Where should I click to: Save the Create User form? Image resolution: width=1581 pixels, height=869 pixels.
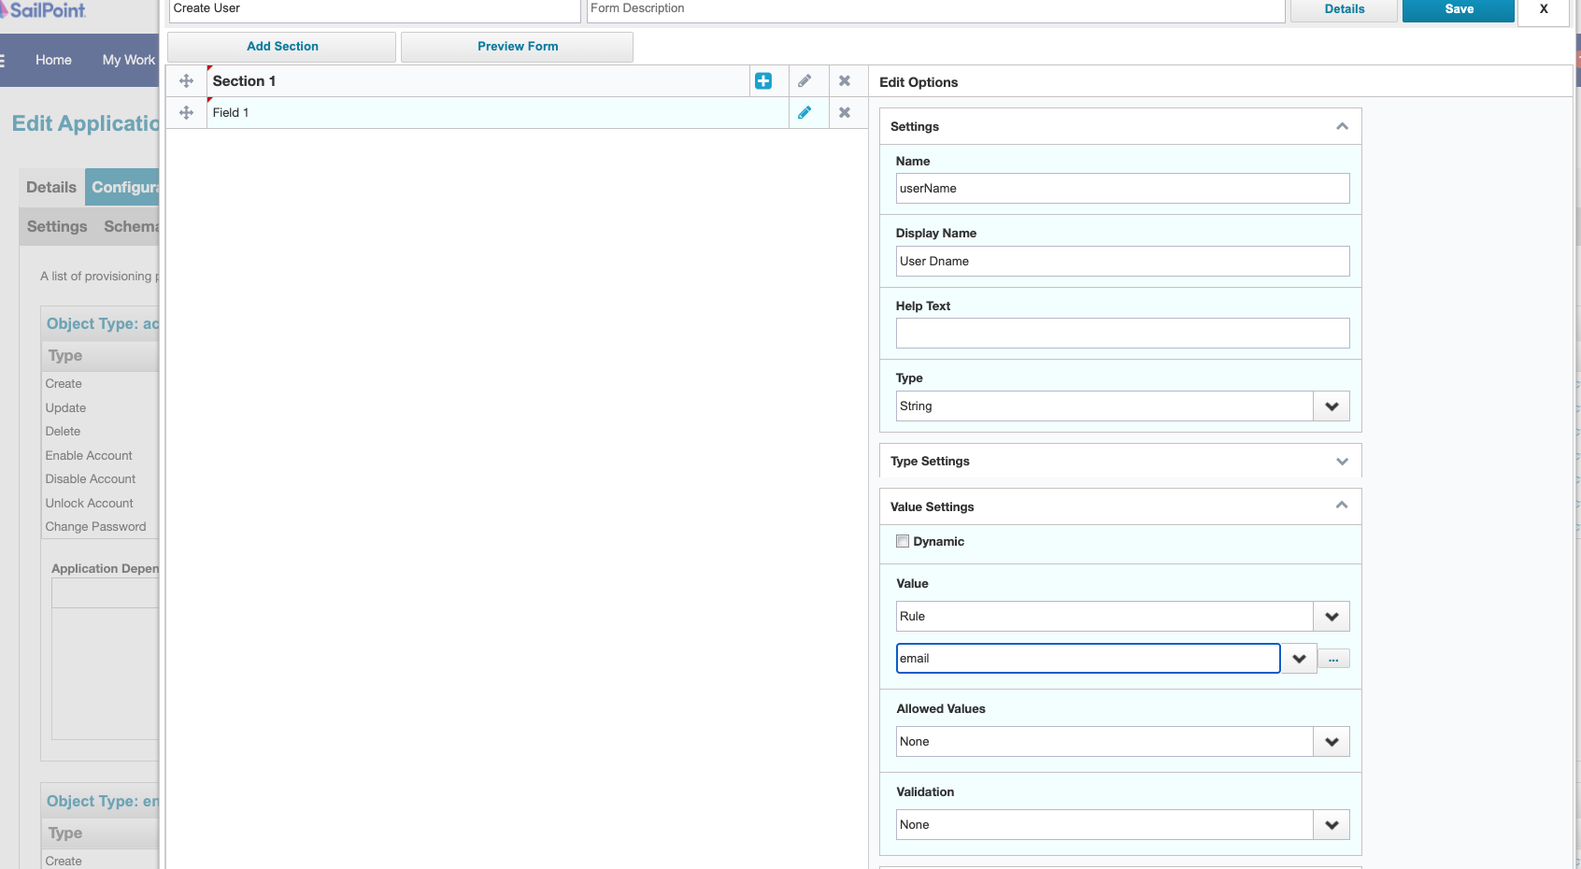coord(1458,9)
